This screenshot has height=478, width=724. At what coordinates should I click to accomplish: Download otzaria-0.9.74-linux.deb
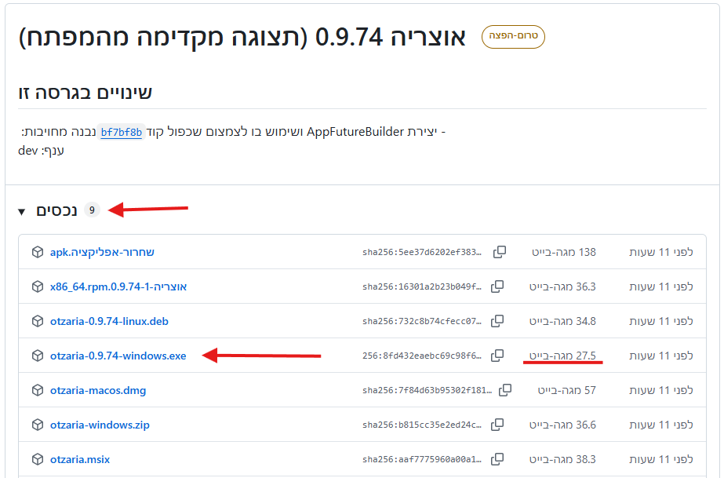point(109,321)
